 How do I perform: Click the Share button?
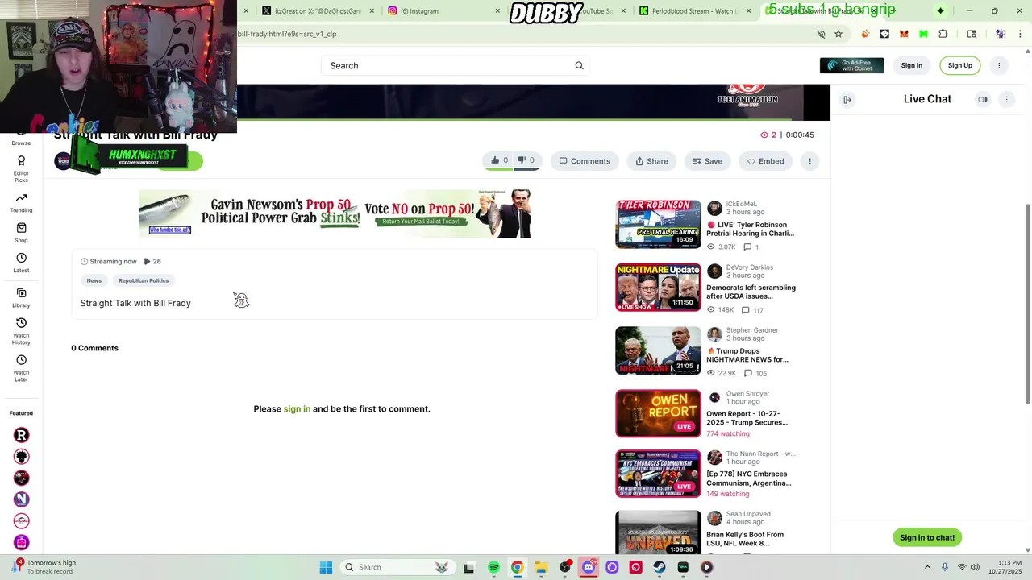[x=651, y=161]
